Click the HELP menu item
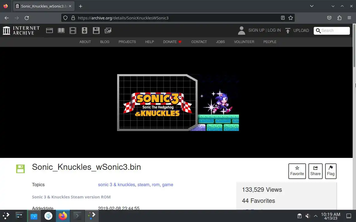The image size is (356, 222). click(149, 42)
